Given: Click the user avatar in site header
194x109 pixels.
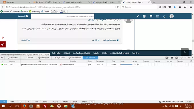Looking at the screenshot, I should [x=172, y=16].
